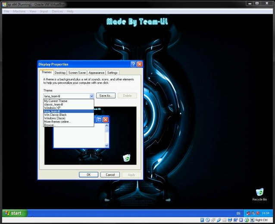This screenshot has width=275, height=224.
Task: Open VirtualBox View menu
Action: click(33, 11)
